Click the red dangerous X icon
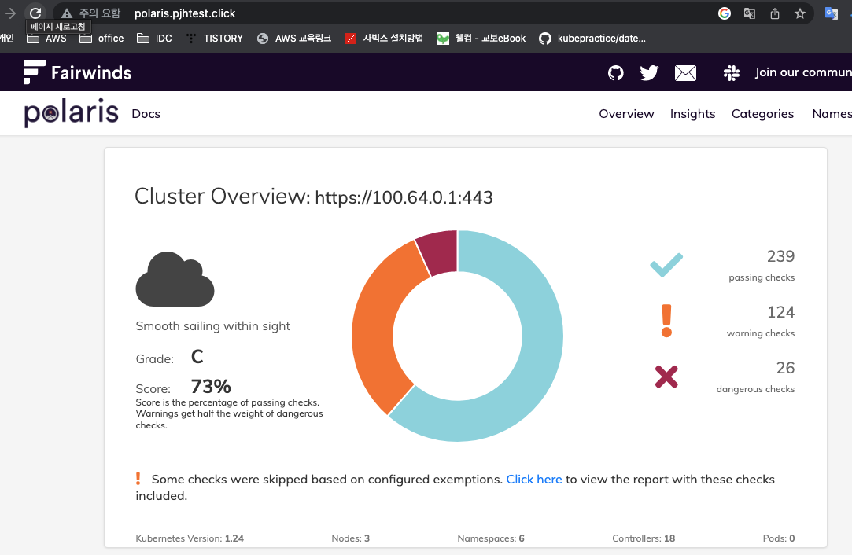The width and height of the screenshot is (852, 555). tap(666, 377)
